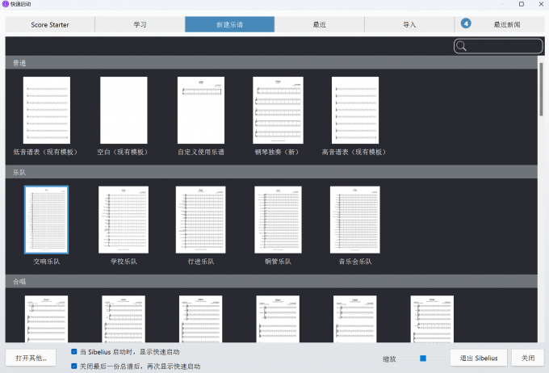Switch to the Score Starter tab

(x=50, y=24)
